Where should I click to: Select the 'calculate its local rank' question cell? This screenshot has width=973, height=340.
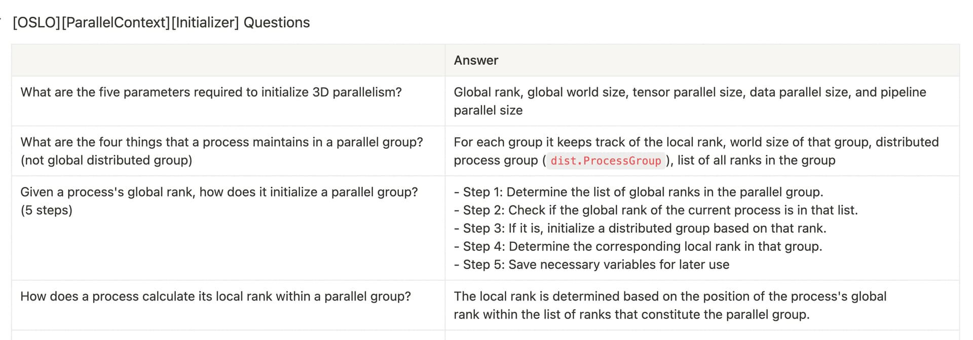coord(228,305)
